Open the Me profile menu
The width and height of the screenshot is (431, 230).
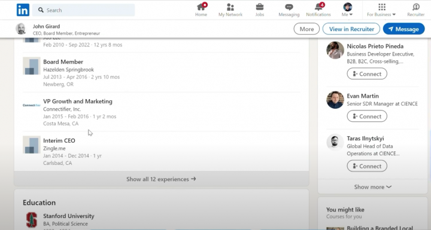[x=347, y=10]
